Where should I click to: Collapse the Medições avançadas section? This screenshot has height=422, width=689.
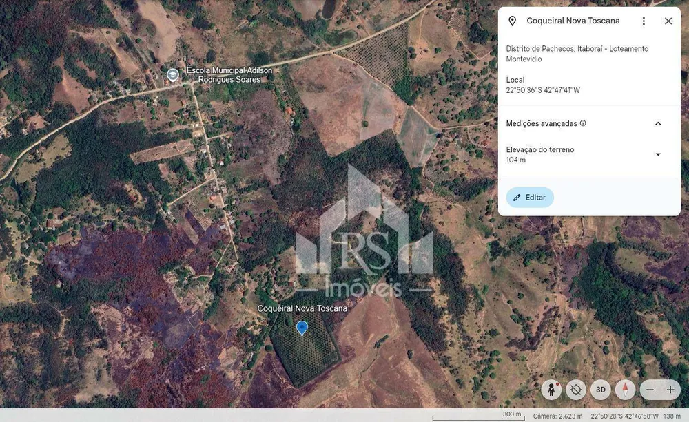tap(658, 123)
